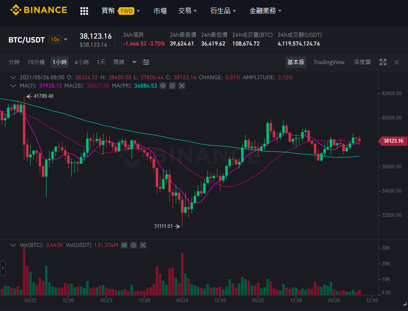Open the BTC/USDT pair selector arrow

point(66,39)
